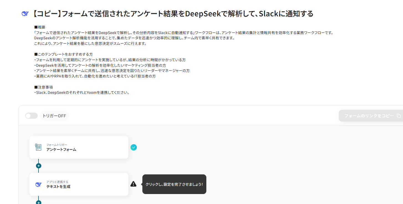Add a step with plus below テキストを生成
The width and height of the screenshot is (403, 204).
[x=38, y=203]
